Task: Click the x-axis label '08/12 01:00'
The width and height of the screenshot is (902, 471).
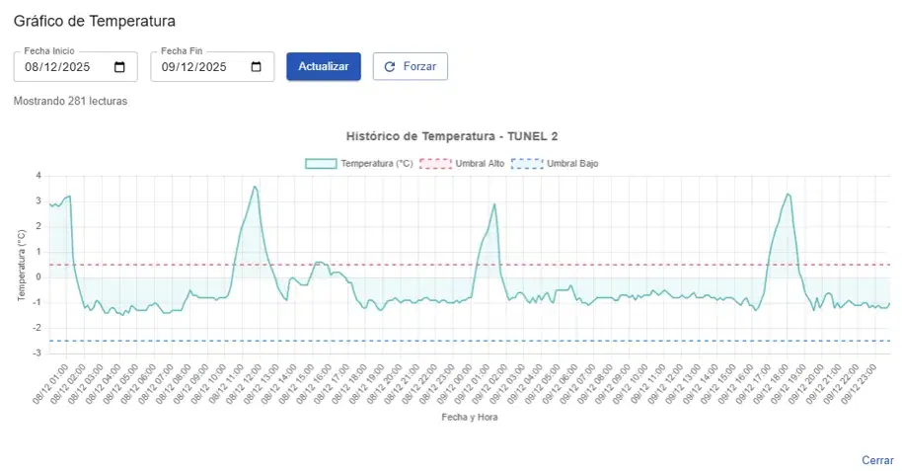Action: point(50,383)
